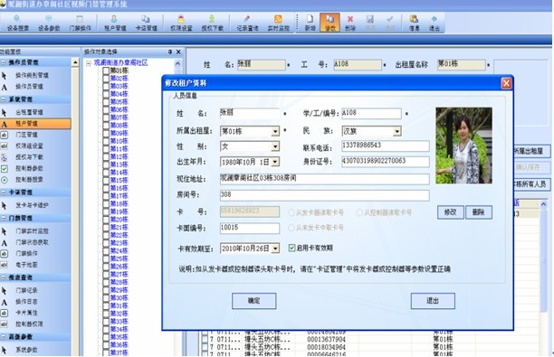554x357 pixels.
Task: Click the tenant photo thumbnail
Action: coord(463,146)
